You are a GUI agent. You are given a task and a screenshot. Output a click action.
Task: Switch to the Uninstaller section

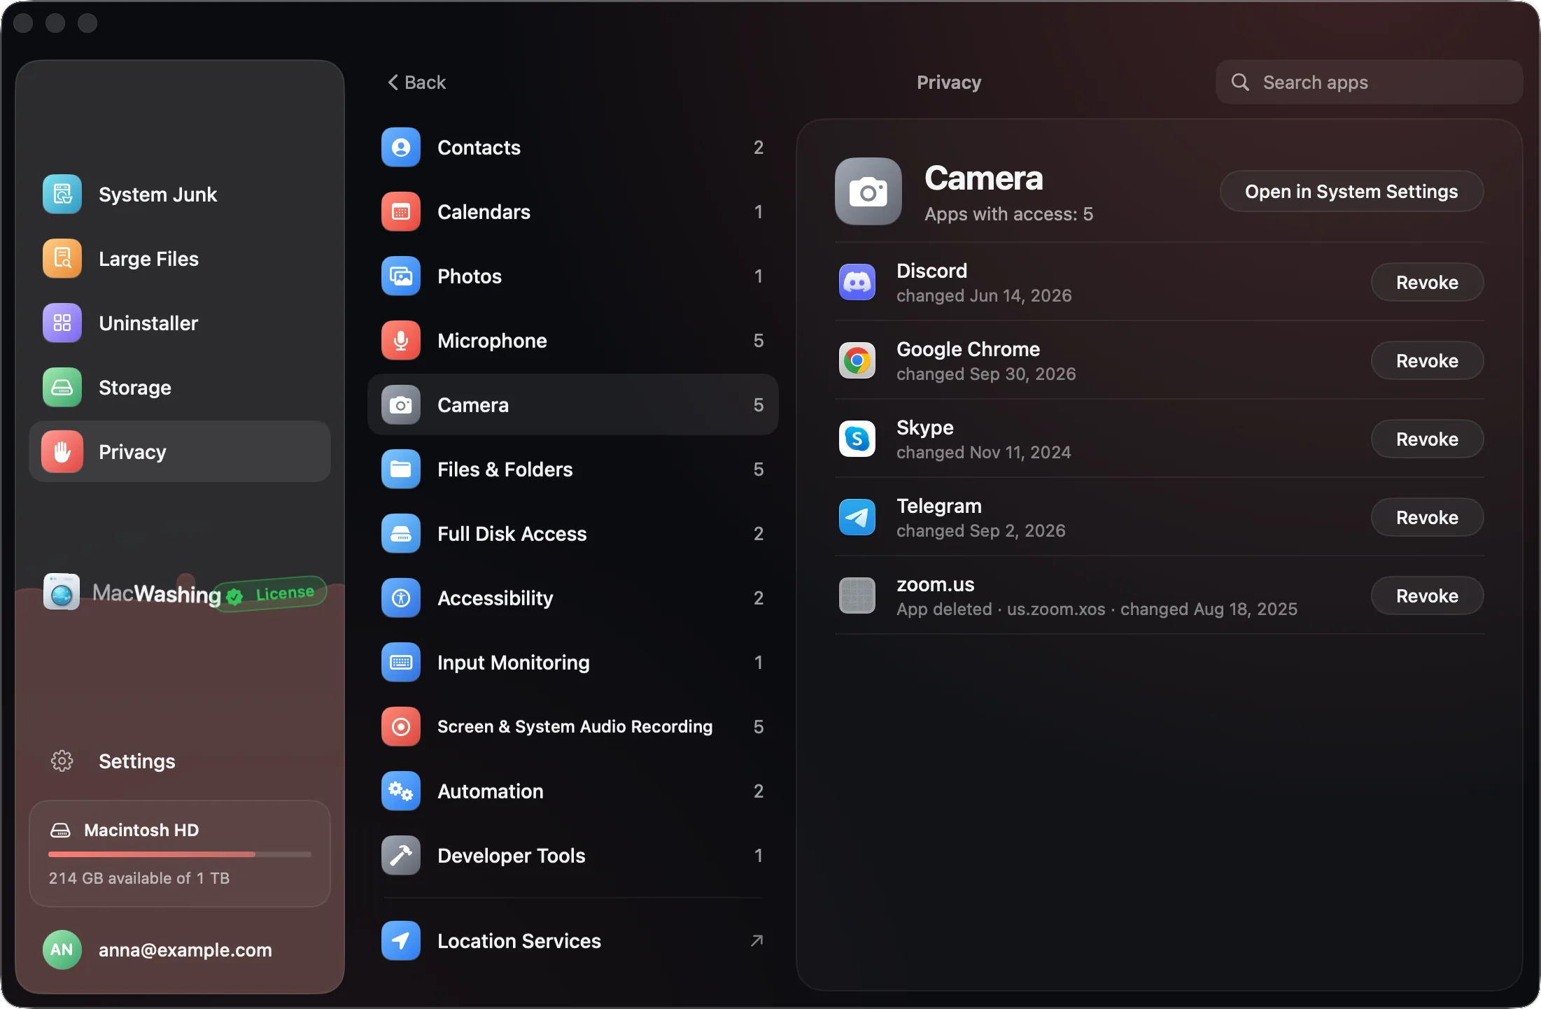tap(180, 323)
